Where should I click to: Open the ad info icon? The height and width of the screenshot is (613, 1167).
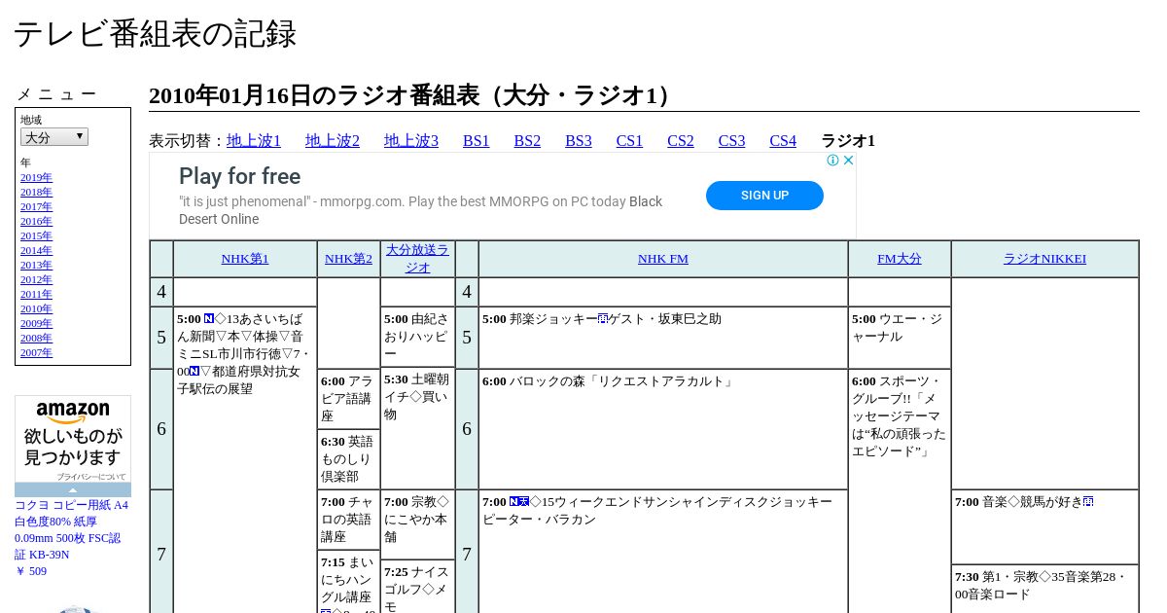click(x=833, y=161)
